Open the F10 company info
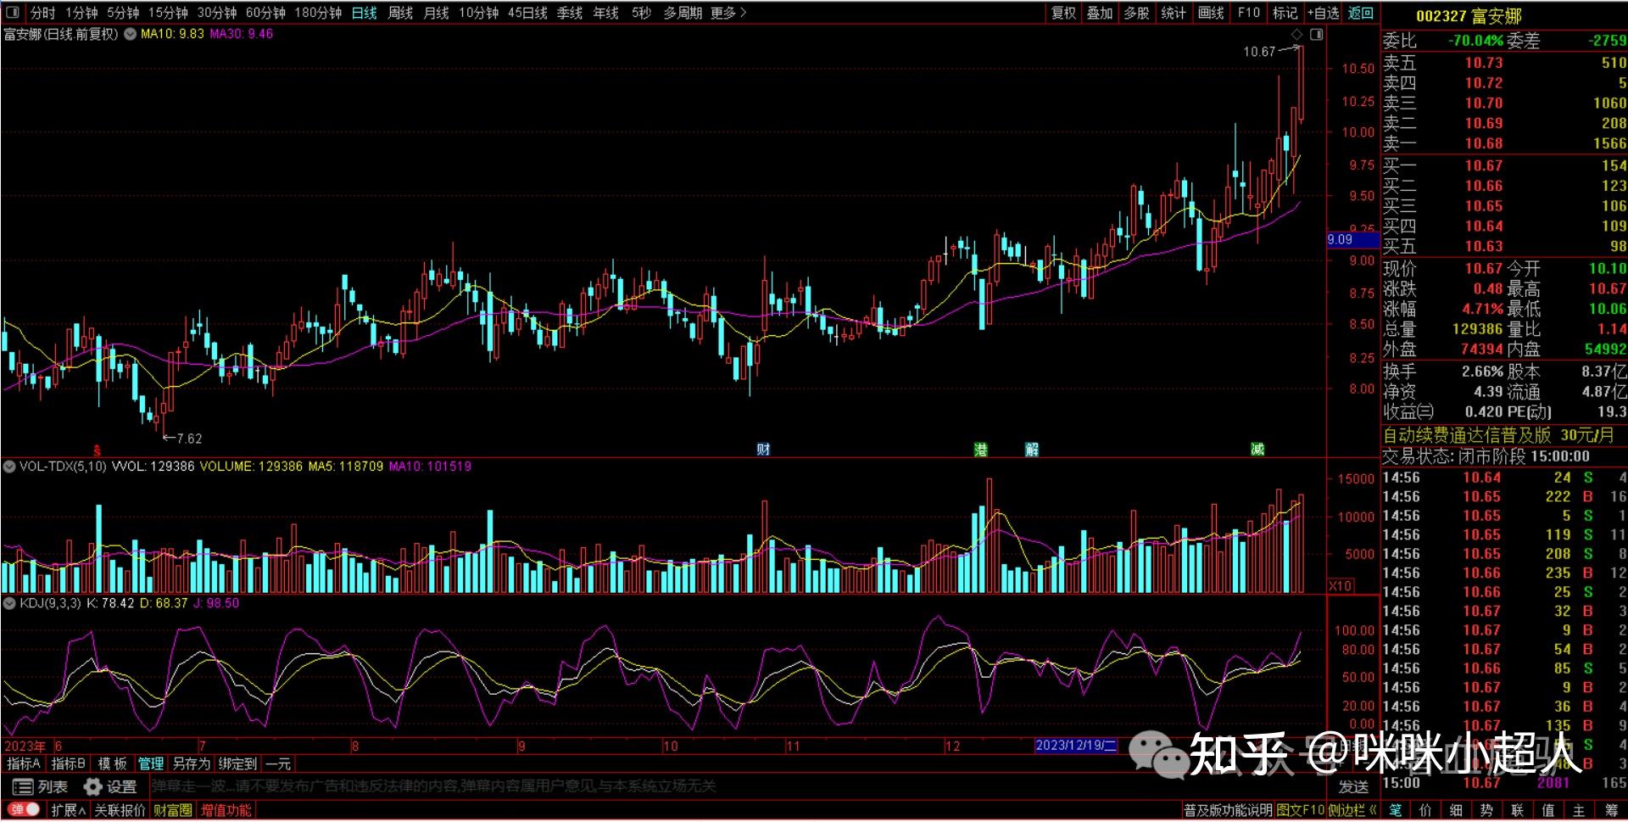 pyautogui.click(x=1249, y=13)
